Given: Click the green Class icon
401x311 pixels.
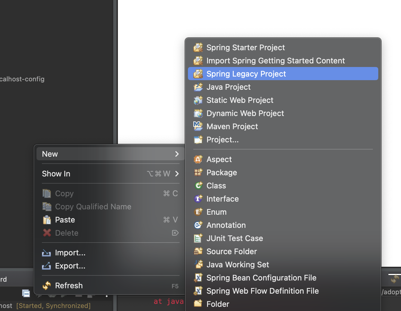Looking at the screenshot, I should [x=198, y=186].
